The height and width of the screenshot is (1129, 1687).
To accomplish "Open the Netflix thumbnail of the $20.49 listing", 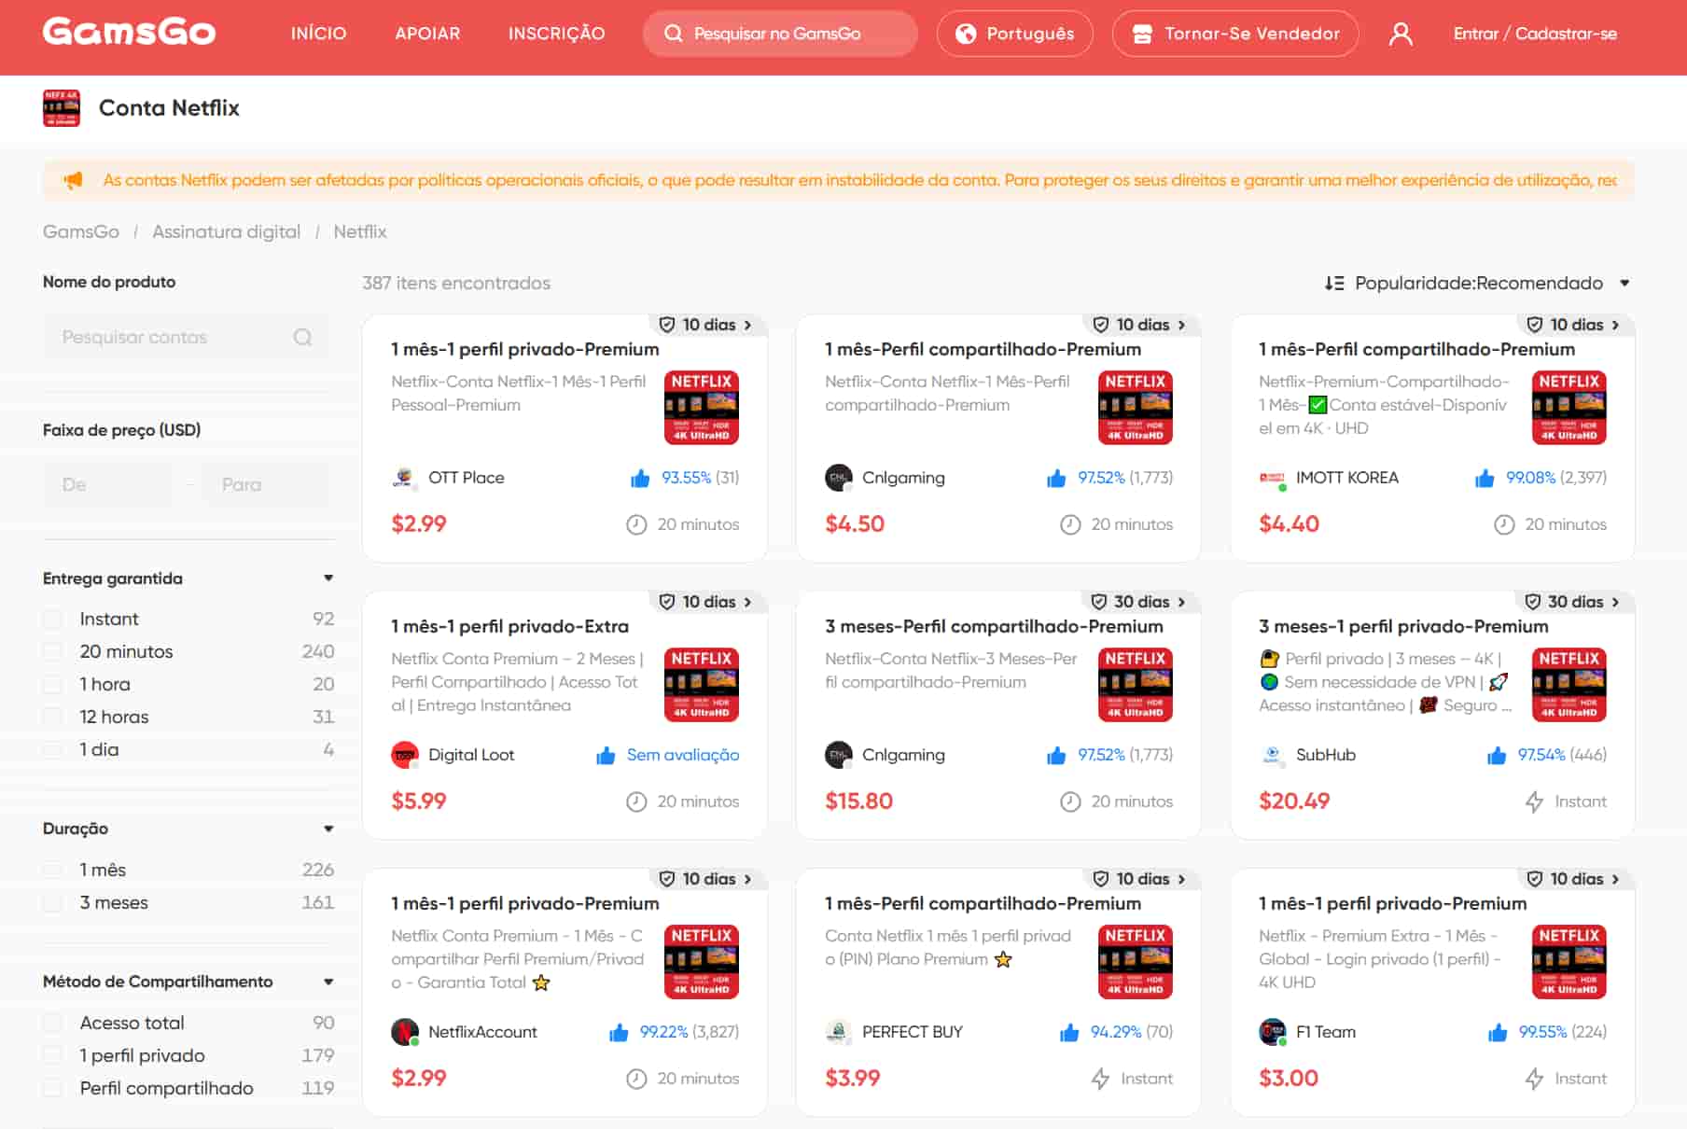I will [1568, 685].
